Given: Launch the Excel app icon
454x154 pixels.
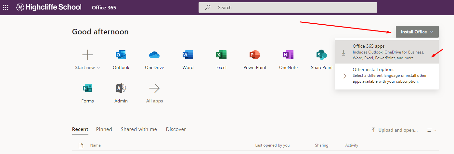Looking at the screenshot, I should point(221,55).
